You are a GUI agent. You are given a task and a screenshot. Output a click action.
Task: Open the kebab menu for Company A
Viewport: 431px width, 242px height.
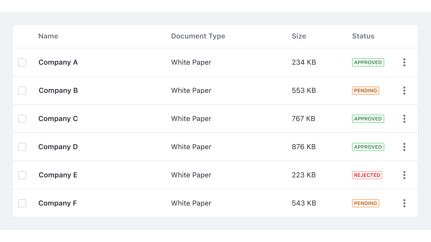(x=404, y=62)
